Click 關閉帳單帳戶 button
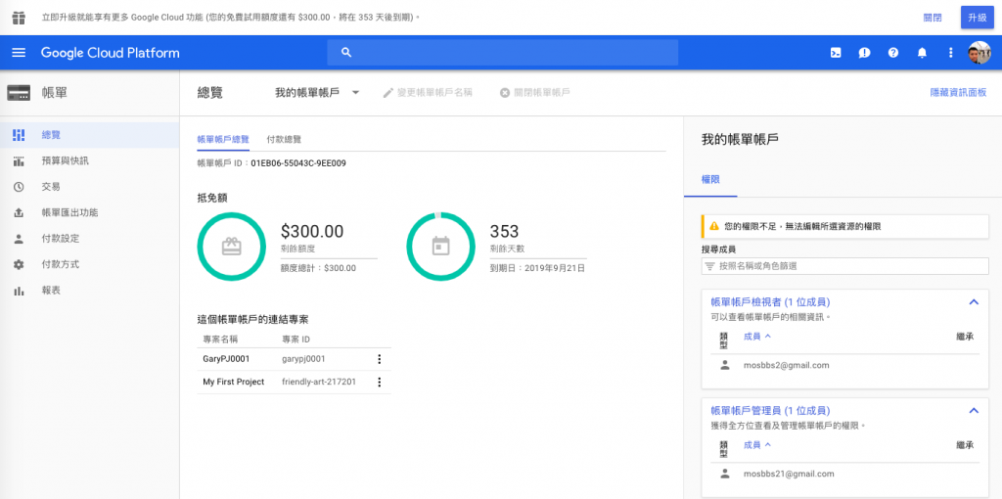Image resolution: width=1002 pixels, height=499 pixels. coord(535,93)
